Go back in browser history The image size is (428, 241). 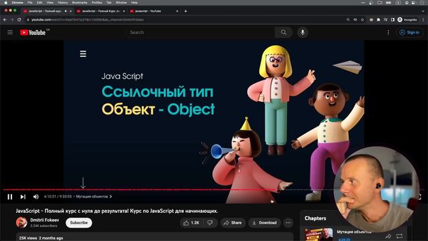click(x=5, y=19)
